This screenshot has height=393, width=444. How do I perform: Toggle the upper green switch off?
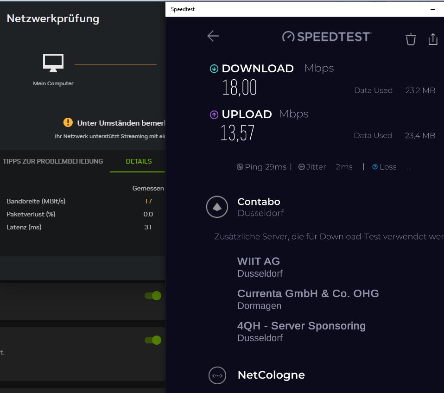(153, 296)
